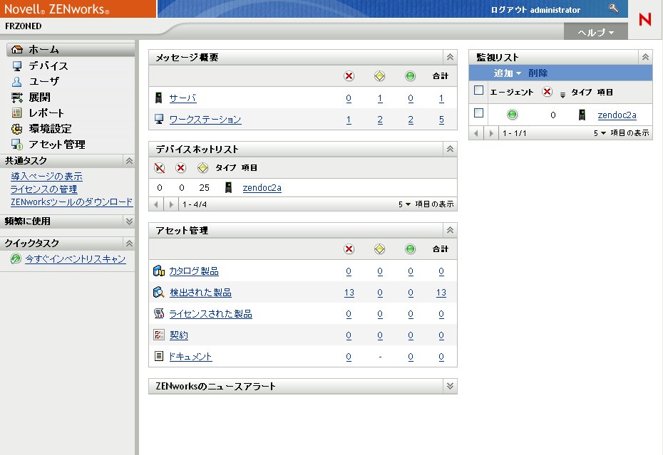663x455 pixels.
Task: Click green normal icon in メッセージ概要 header
Action: click(410, 76)
